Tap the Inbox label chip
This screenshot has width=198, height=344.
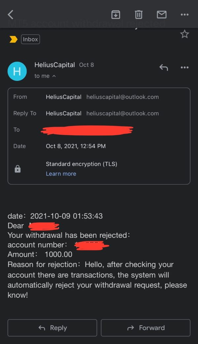[30, 39]
